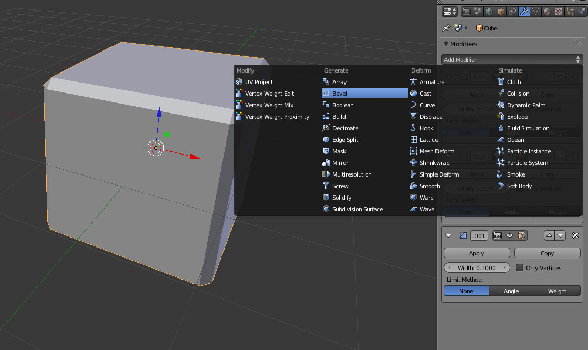This screenshot has width=588, height=350.
Task: Collapse the .001 bevel modifier block
Action: pyautogui.click(x=449, y=235)
